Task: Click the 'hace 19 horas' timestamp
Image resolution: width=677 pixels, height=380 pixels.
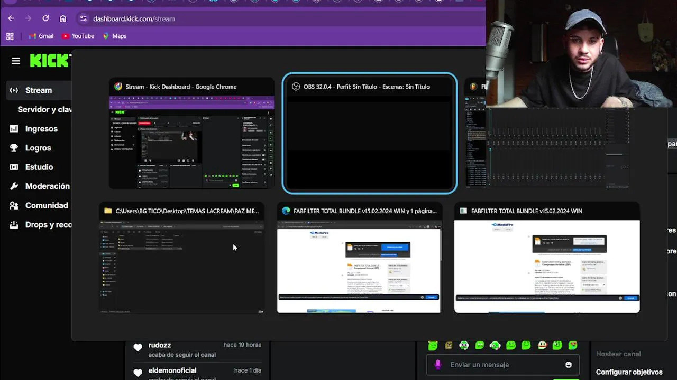Action: click(x=242, y=345)
